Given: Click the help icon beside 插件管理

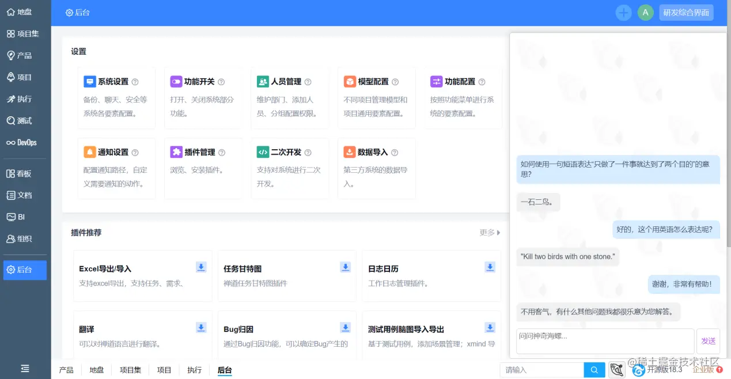Looking at the screenshot, I should [x=222, y=153].
